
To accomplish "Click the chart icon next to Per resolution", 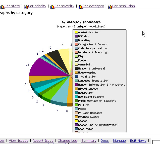I will tap(110, 7).
